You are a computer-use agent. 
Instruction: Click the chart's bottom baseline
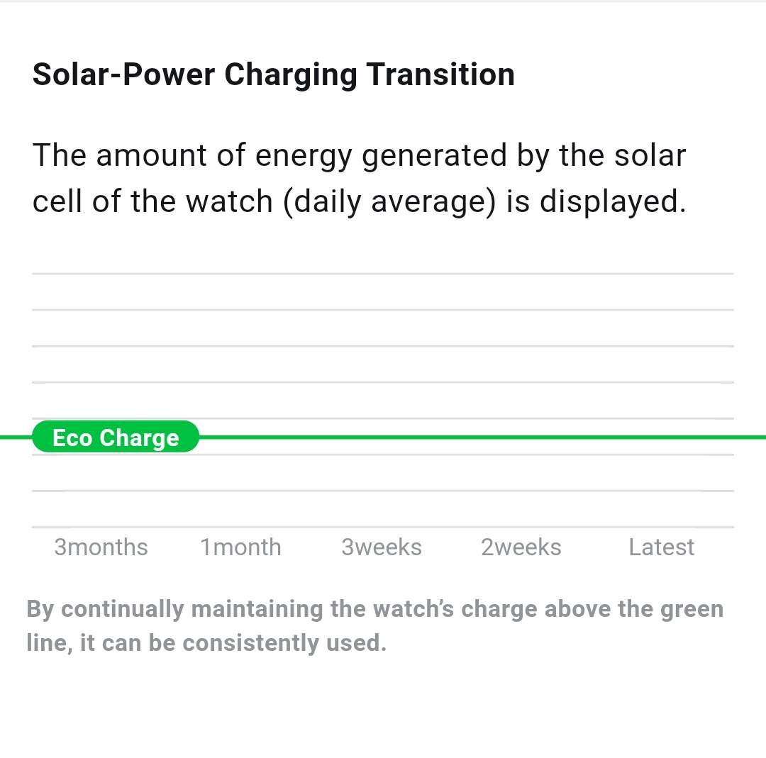click(x=383, y=527)
